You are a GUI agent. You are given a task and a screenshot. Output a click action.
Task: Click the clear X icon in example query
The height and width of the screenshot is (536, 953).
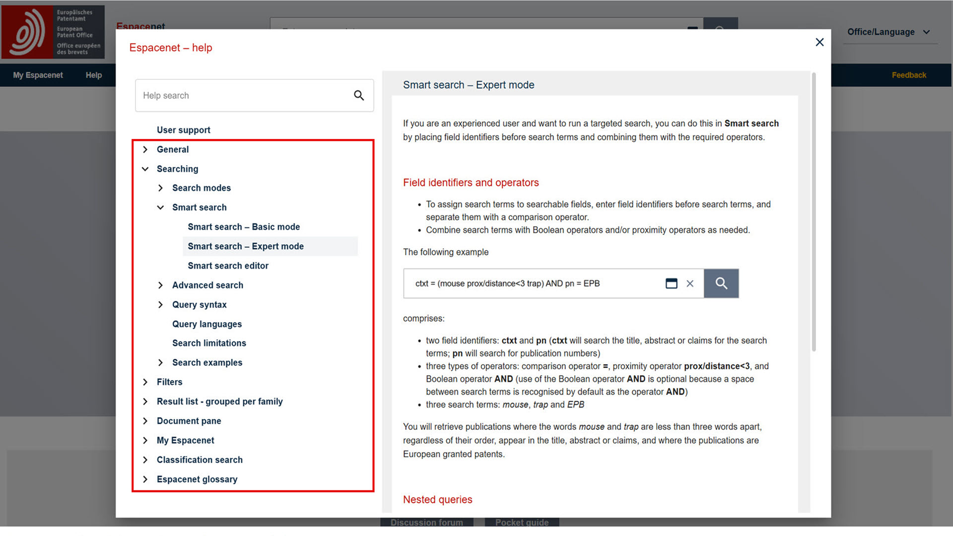690,283
